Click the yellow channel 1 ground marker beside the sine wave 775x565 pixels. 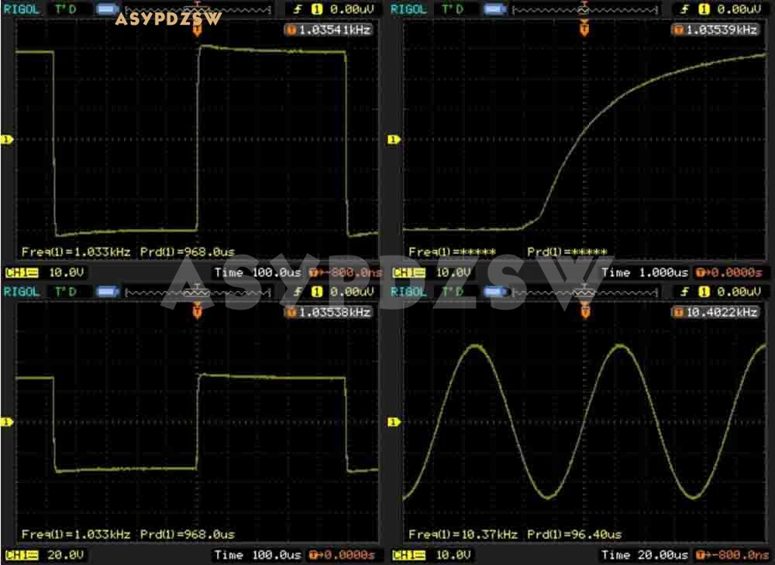click(x=394, y=422)
